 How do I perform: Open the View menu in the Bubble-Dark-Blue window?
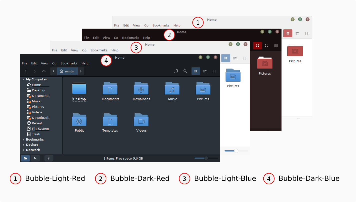point(45,63)
